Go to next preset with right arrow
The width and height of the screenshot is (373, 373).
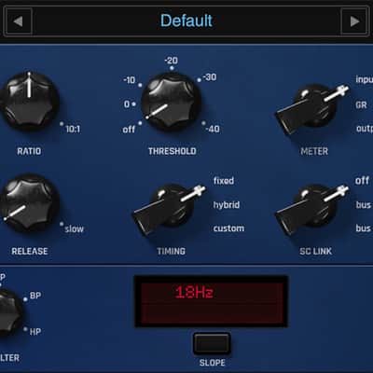[x=354, y=21]
